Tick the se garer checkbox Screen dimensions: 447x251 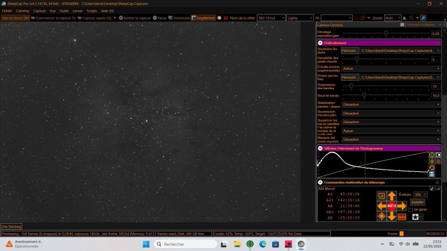point(411,210)
